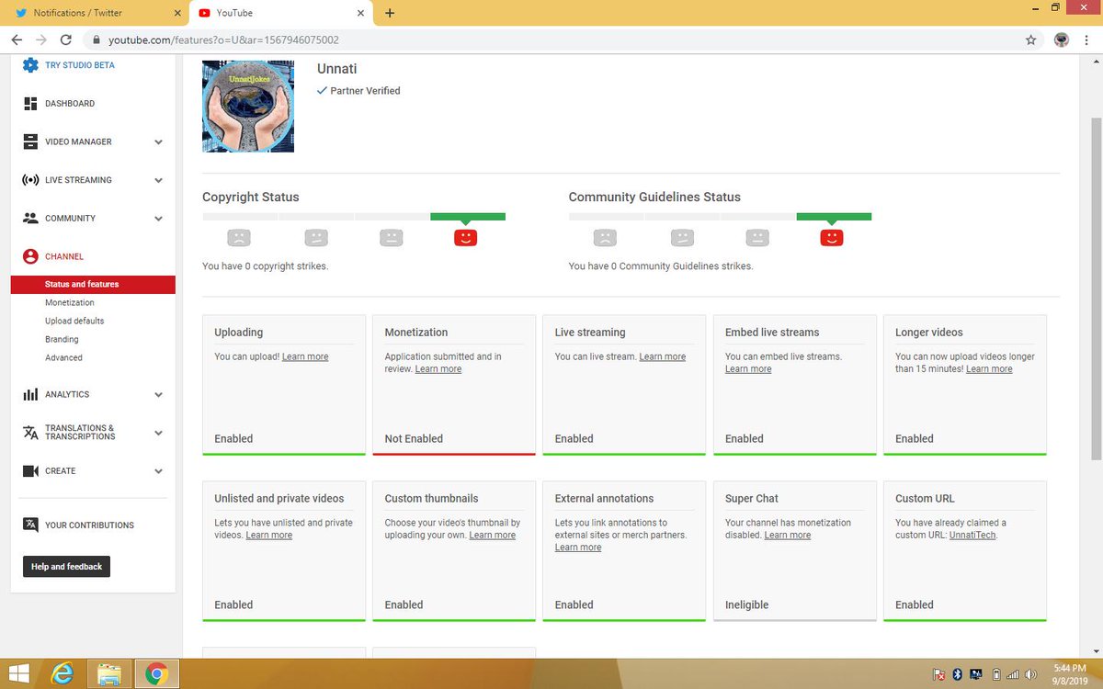Click the Video Manager icon
Screen dimensions: 1103x689
point(30,141)
